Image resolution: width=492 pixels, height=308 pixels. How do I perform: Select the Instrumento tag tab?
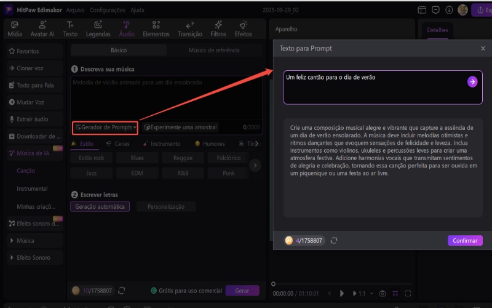point(162,144)
